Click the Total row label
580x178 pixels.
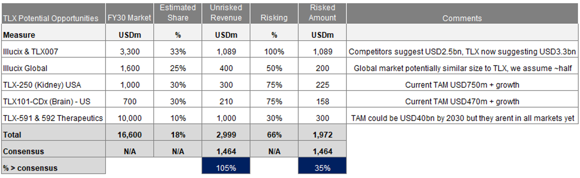pyautogui.click(x=12, y=135)
